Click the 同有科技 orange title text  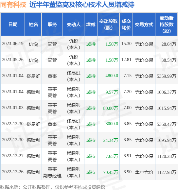click(x=13, y=5)
